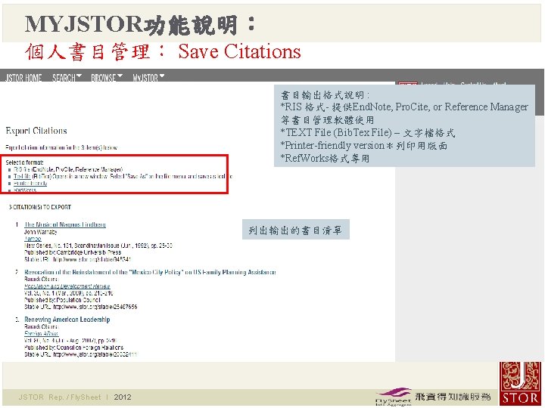Click the Stable URL under Magnus Lindberg citation
This screenshot has height=408, width=545.
click(77, 259)
